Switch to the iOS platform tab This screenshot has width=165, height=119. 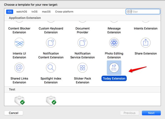pyautogui.click(x=10, y=12)
